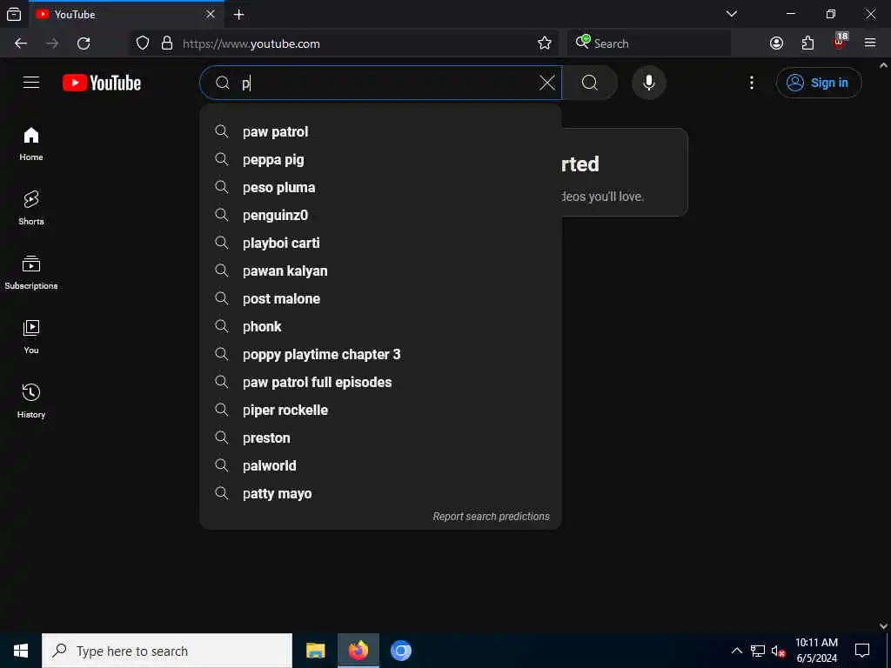Image resolution: width=891 pixels, height=668 pixels.
Task: Click 'Report search predictions' link
Action: coord(491,517)
